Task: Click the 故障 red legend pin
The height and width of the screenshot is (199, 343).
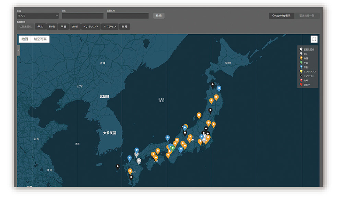Action: (301, 80)
